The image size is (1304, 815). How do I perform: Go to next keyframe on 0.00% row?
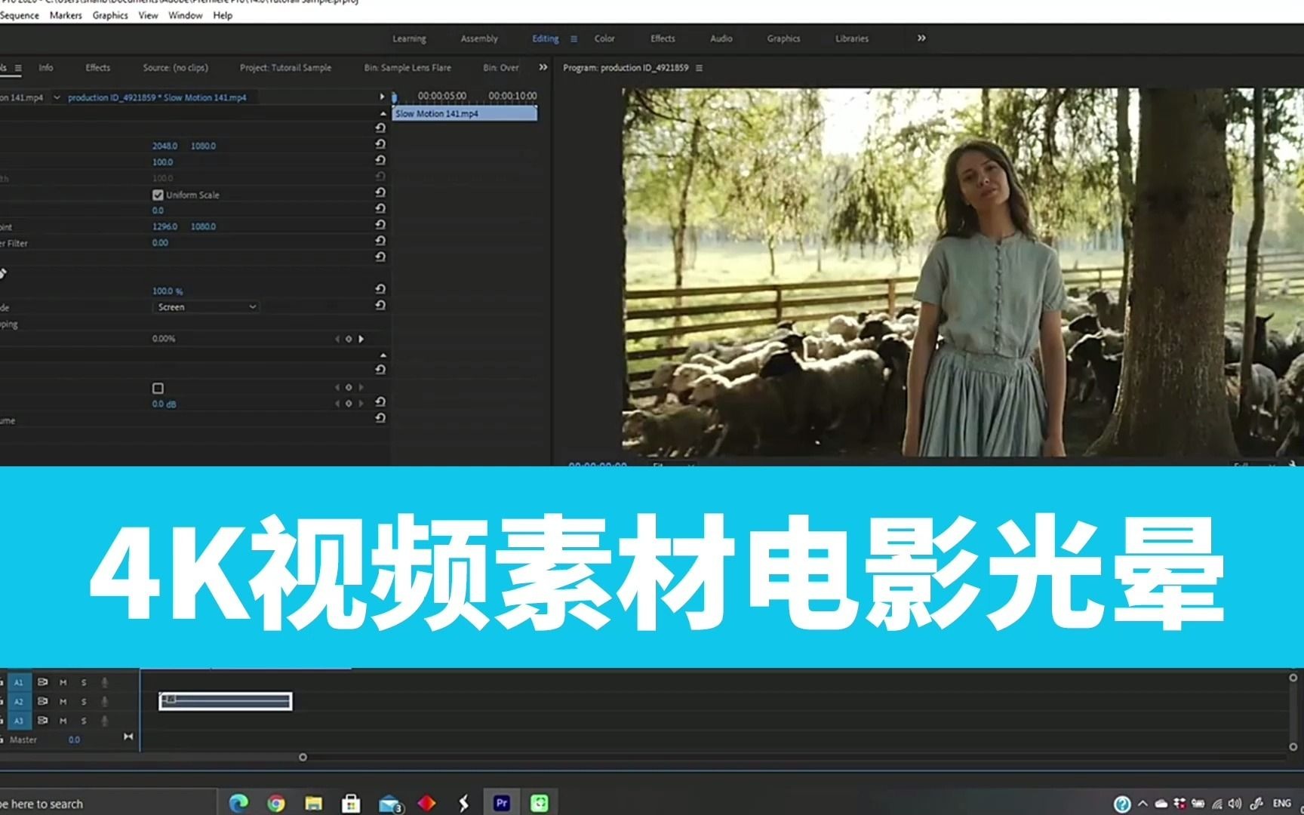tap(361, 339)
